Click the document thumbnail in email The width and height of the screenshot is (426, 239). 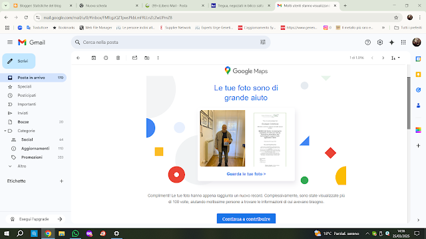pyautogui.click(x=270, y=139)
